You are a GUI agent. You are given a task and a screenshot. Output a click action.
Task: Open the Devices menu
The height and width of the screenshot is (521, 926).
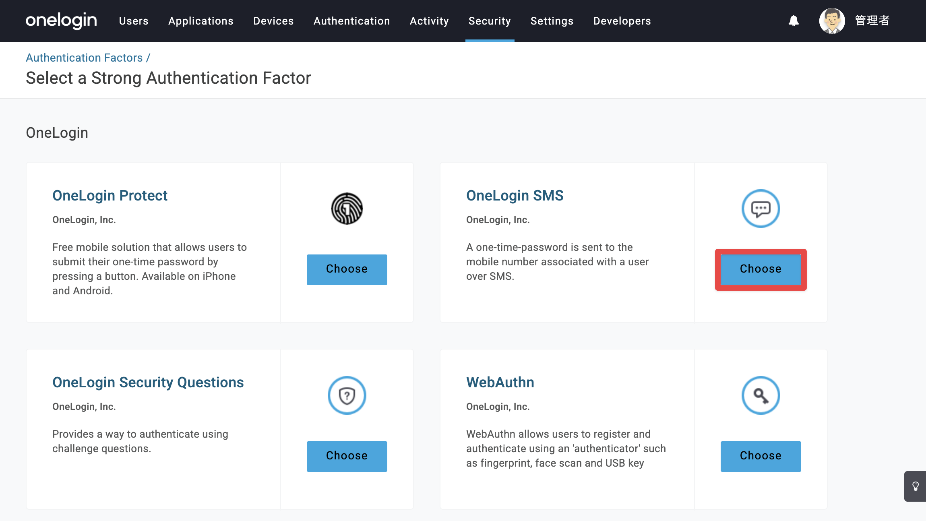(273, 21)
